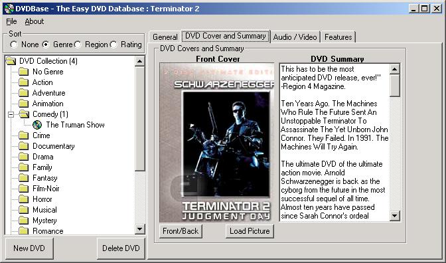
Task: Click the DVD Collection root folder icon
Action: point(11,61)
